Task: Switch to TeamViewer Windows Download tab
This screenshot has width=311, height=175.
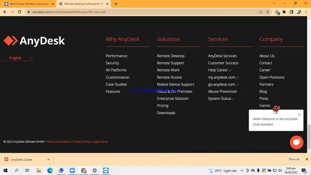Action: (x=29, y=4)
